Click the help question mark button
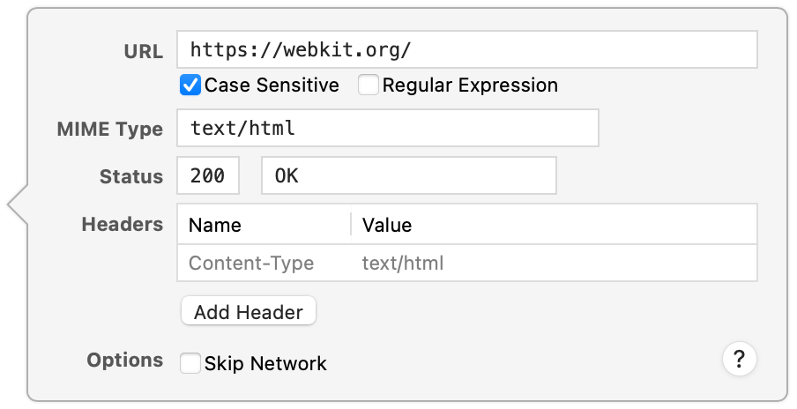 click(739, 359)
